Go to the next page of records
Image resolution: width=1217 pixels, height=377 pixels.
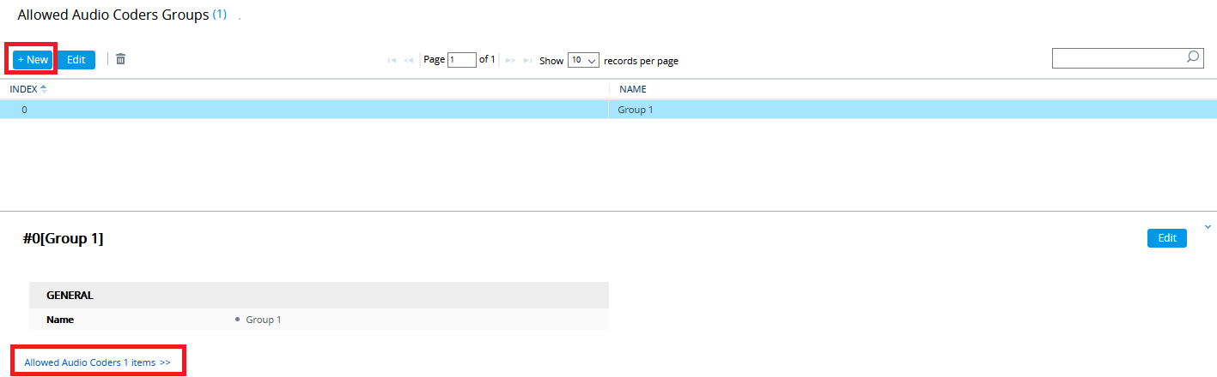tap(510, 61)
